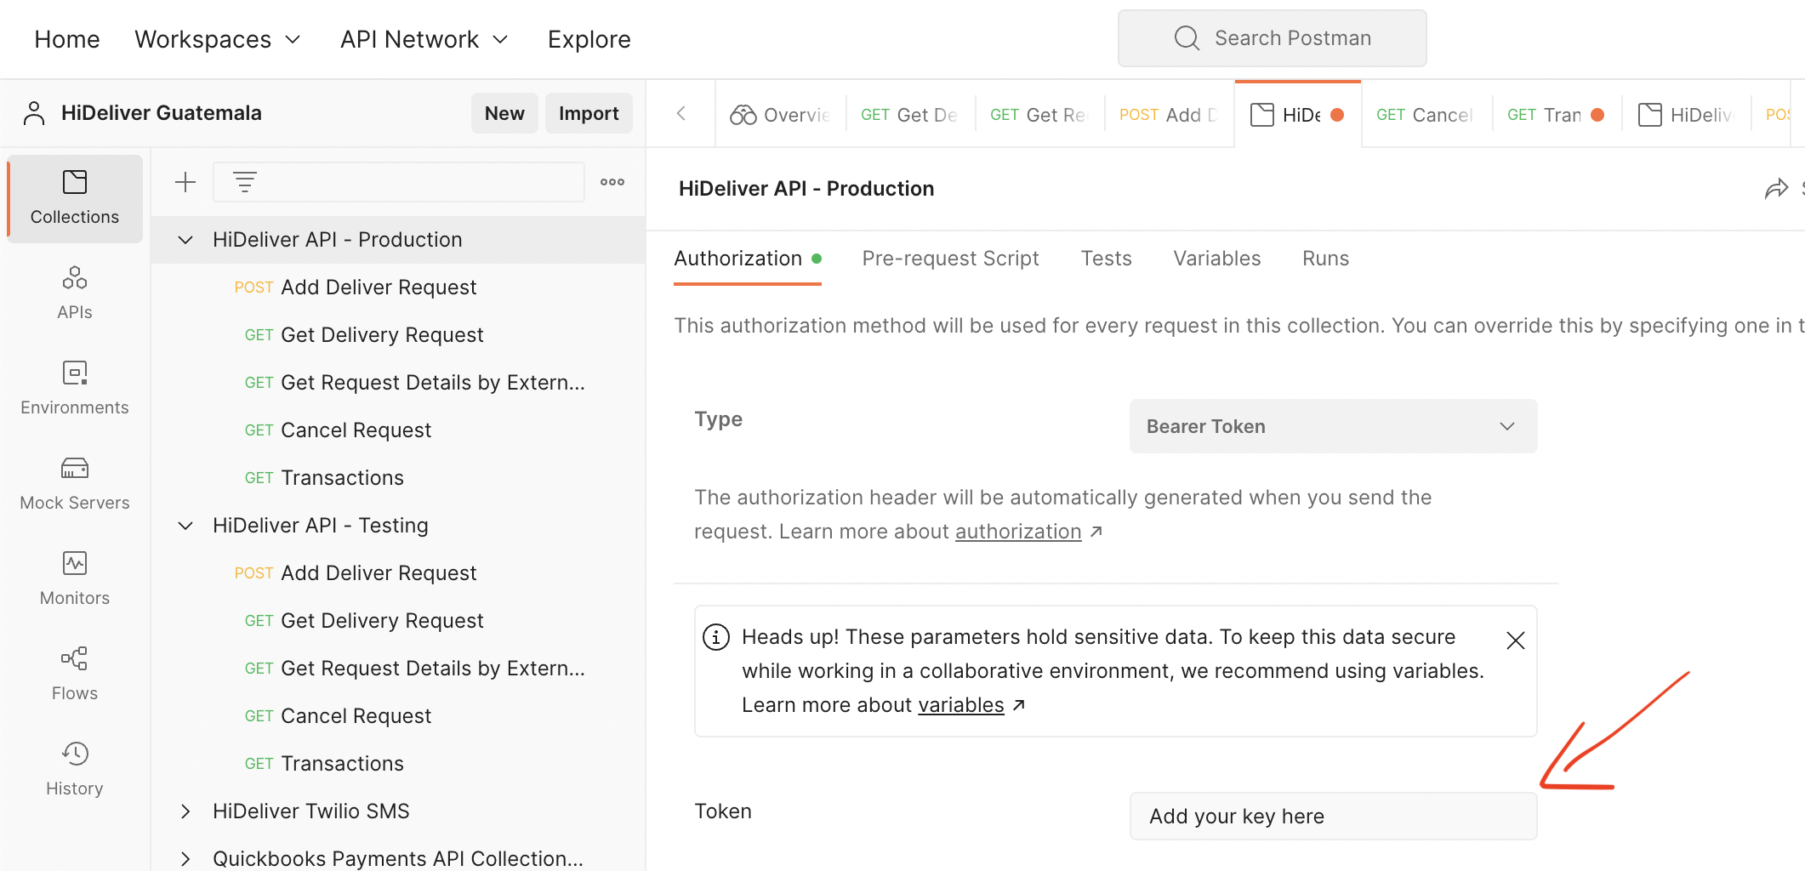Open the GET Cancel request tab
This screenshot has width=1805, height=871.
tap(1426, 115)
